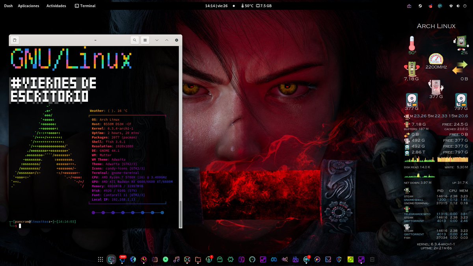The image size is (473, 266).
Task: Launch the music note app in the dock
Action: [176, 259]
